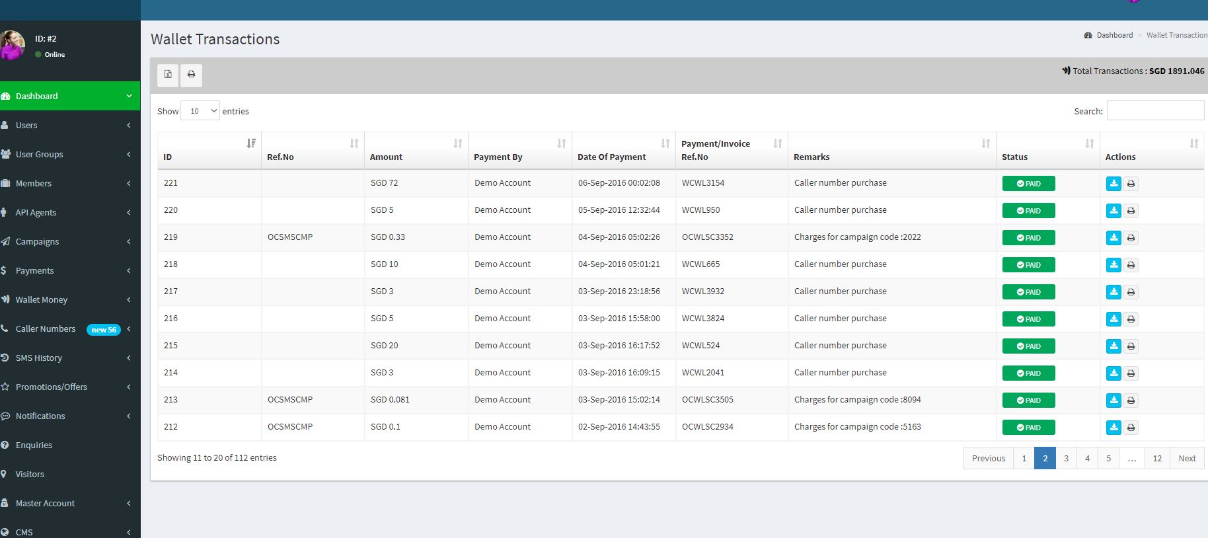
Task: Download transaction 221 invoice
Action: pos(1114,184)
